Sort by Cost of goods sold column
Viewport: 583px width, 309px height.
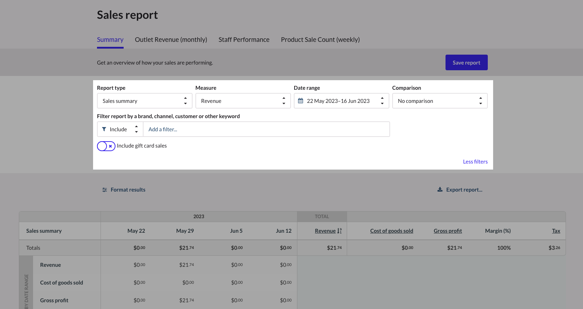(x=392, y=231)
